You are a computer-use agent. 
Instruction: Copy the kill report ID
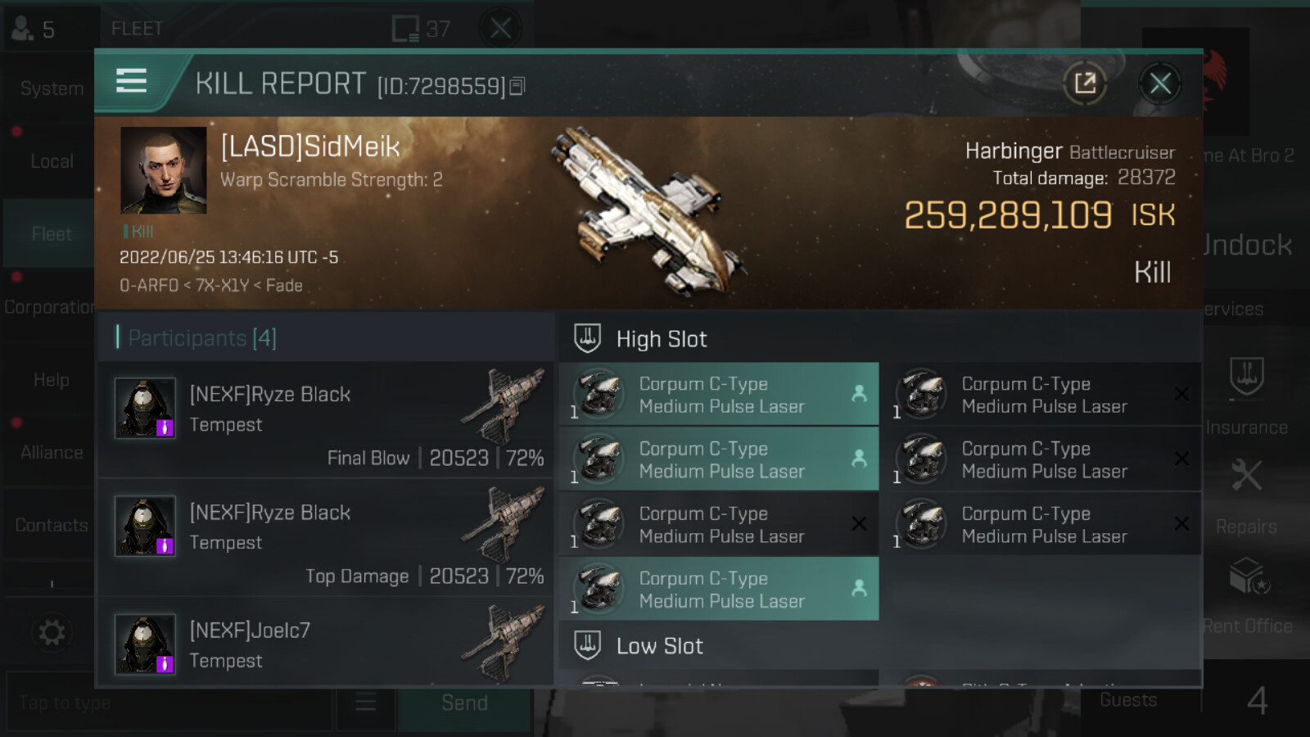tap(517, 86)
